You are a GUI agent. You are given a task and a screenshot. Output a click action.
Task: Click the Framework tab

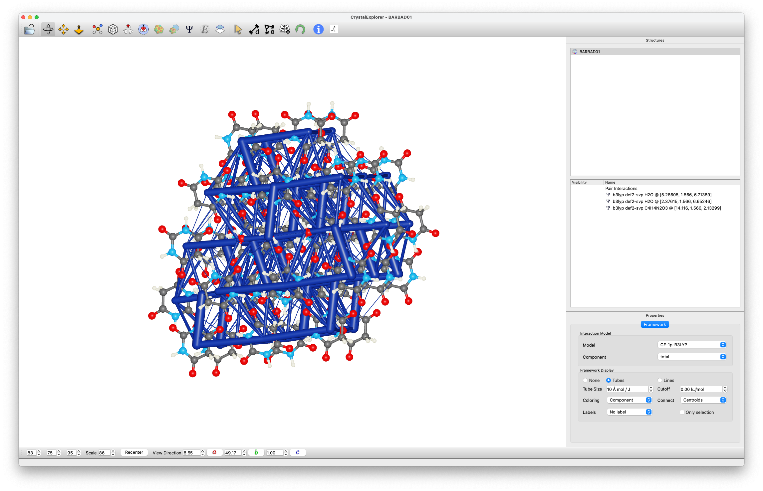pos(654,324)
